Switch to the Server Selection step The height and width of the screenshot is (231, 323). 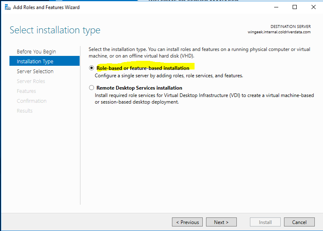click(x=35, y=71)
